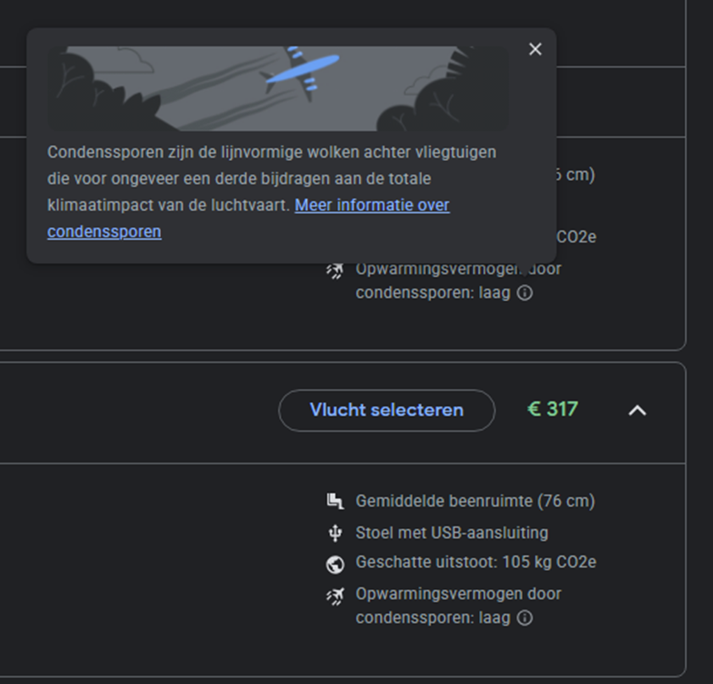Click the USB connection icon
This screenshot has height=684, width=713.
click(335, 532)
